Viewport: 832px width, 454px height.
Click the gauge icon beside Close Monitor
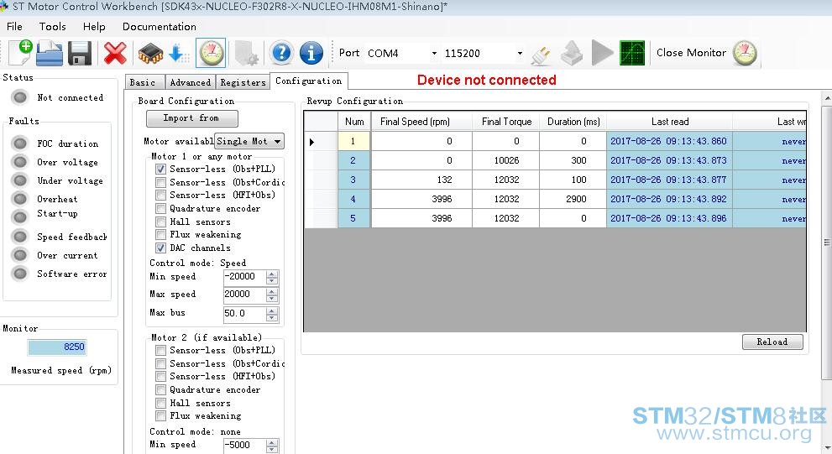(x=745, y=53)
